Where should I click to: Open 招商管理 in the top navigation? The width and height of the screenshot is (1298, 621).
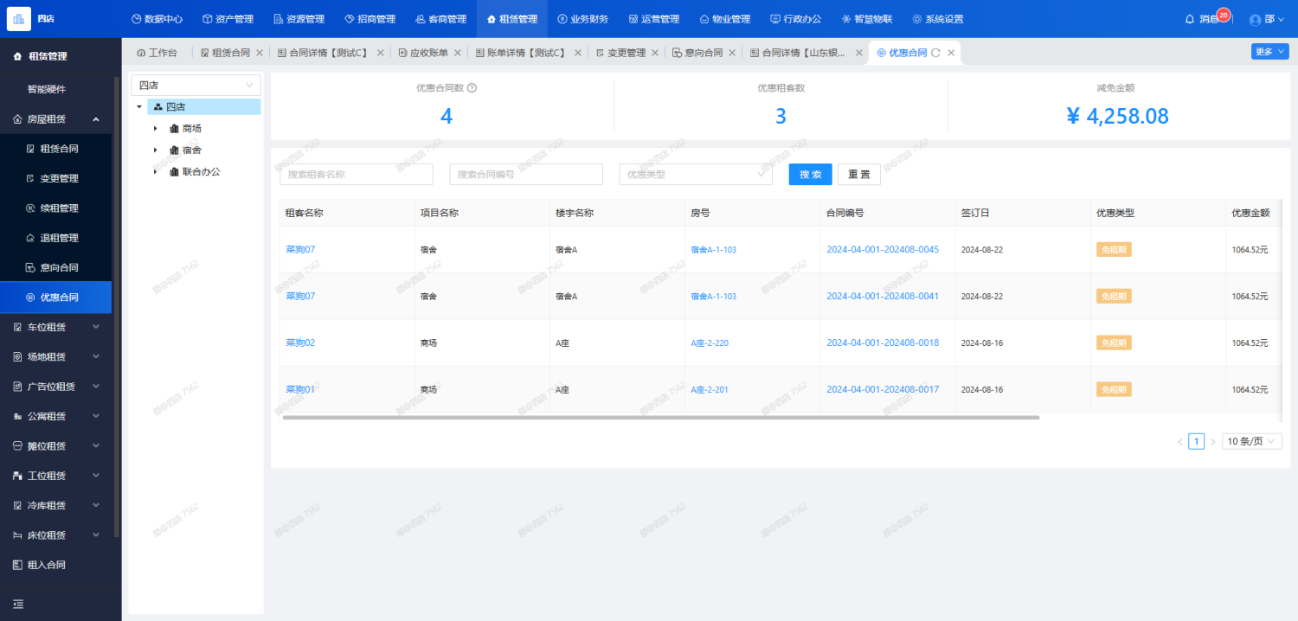coord(369,19)
